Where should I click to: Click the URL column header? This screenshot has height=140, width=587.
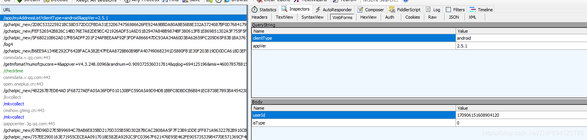coord(124,9)
